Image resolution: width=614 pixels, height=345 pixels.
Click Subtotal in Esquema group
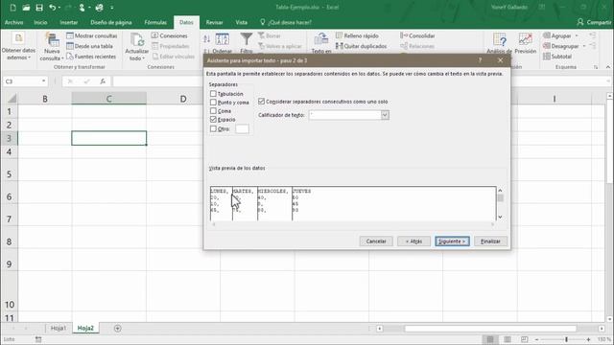pos(557,57)
